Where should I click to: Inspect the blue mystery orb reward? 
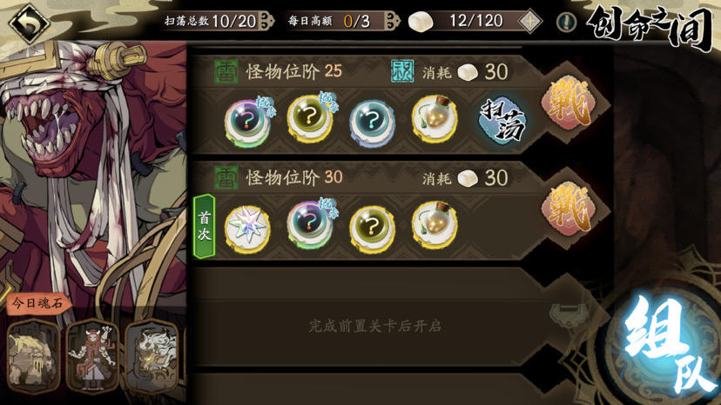pos(372,121)
